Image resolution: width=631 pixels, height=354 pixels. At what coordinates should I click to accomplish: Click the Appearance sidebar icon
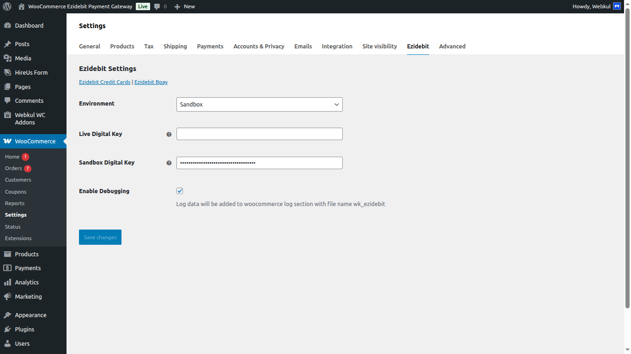(x=9, y=315)
